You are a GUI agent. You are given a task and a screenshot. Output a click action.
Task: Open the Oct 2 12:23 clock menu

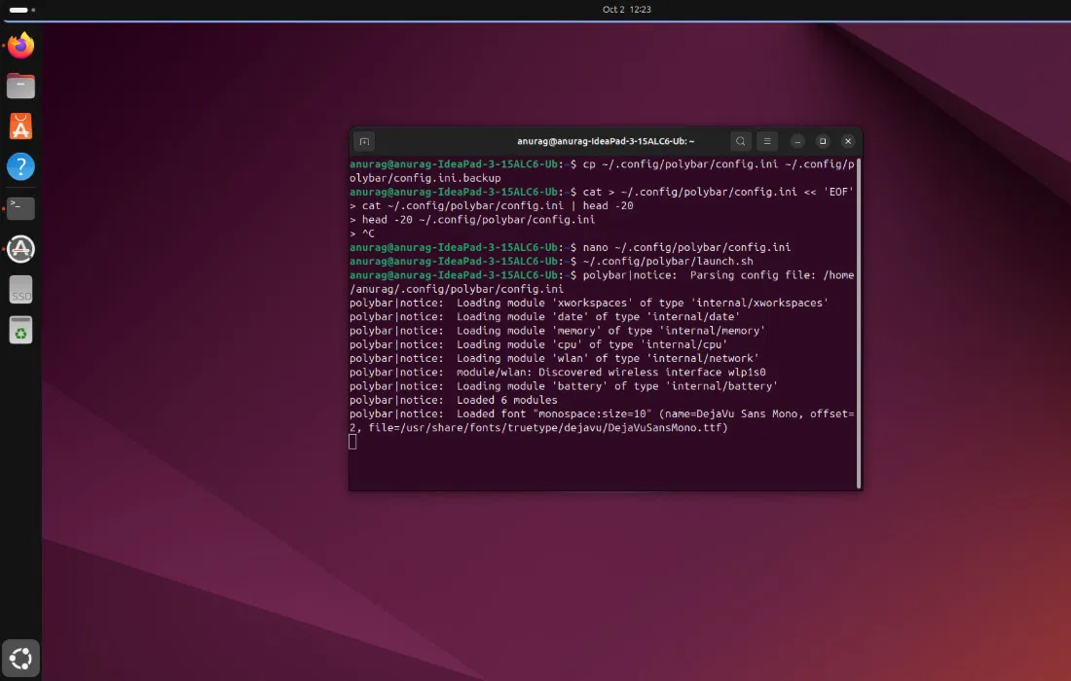pos(626,10)
